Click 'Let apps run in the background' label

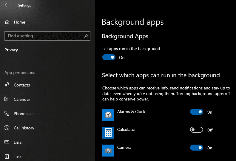(x=131, y=49)
